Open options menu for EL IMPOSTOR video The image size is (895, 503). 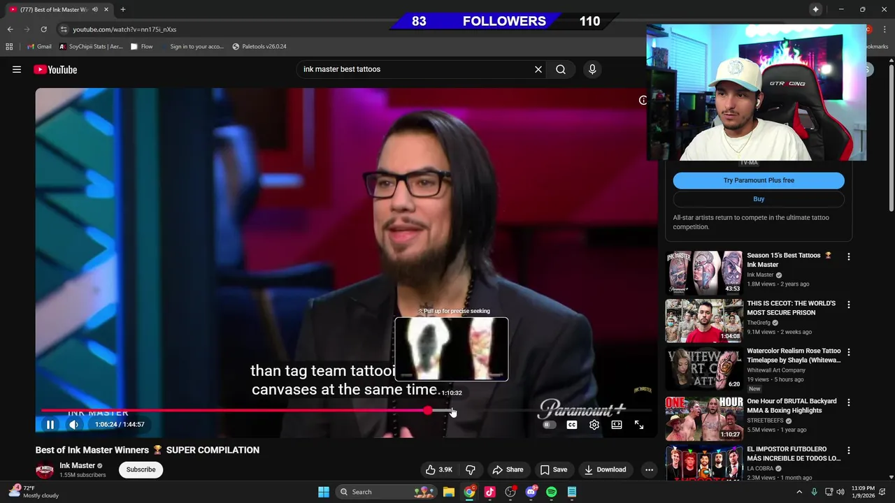point(849,451)
